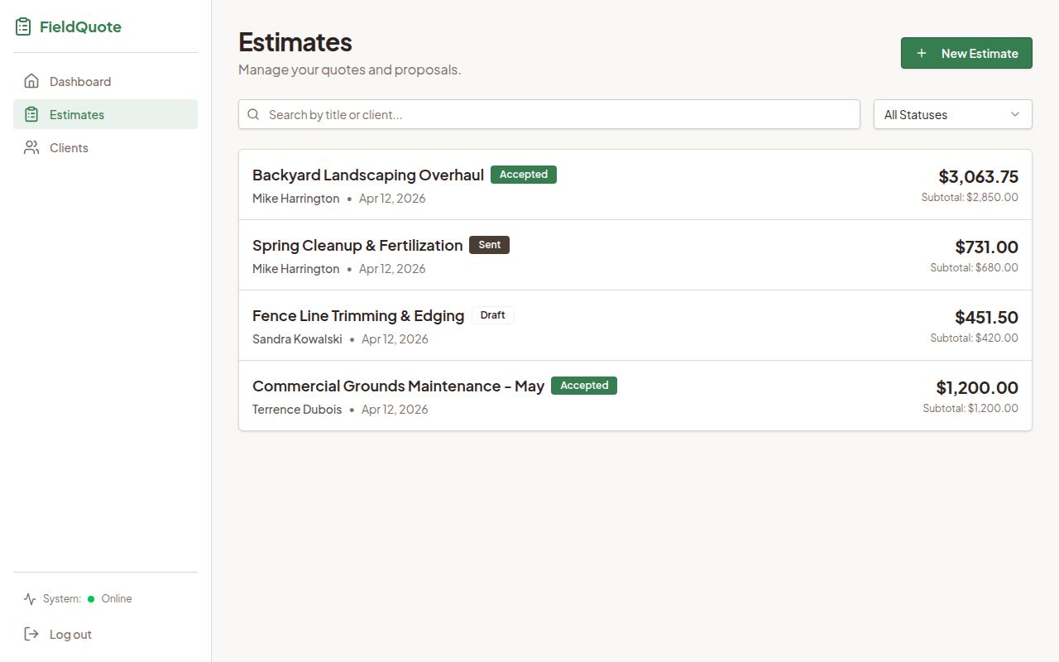Expand the status filter chevron arrow

[x=1015, y=114]
